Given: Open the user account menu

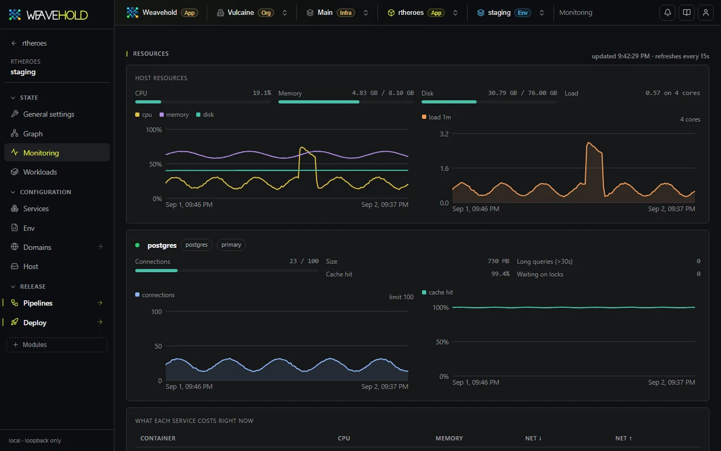Looking at the screenshot, I should tap(706, 13).
